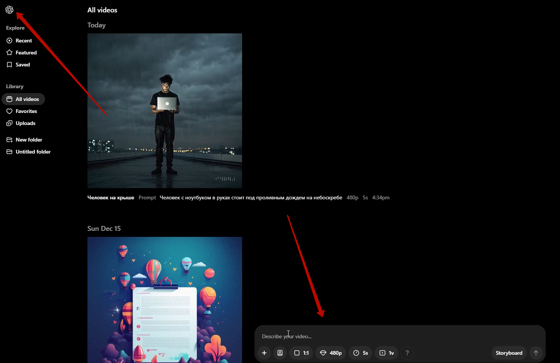
Task: Click the video title Человек на крыше
Action: (x=111, y=197)
